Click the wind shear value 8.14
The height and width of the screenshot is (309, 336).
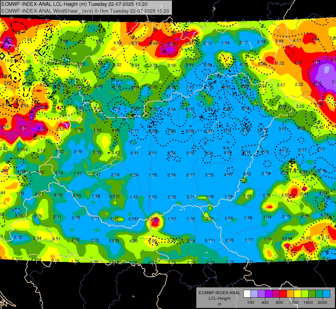pos(116,109)
